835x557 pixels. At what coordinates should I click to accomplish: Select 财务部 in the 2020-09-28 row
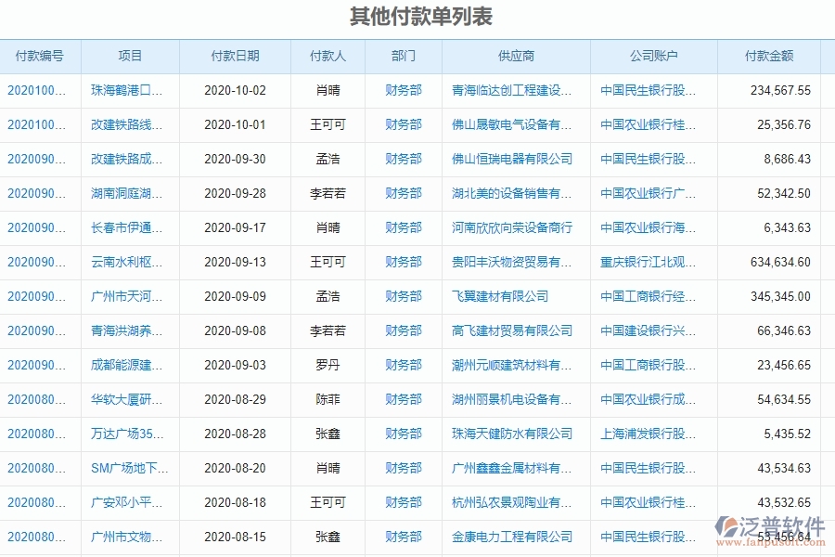point(401,193)
